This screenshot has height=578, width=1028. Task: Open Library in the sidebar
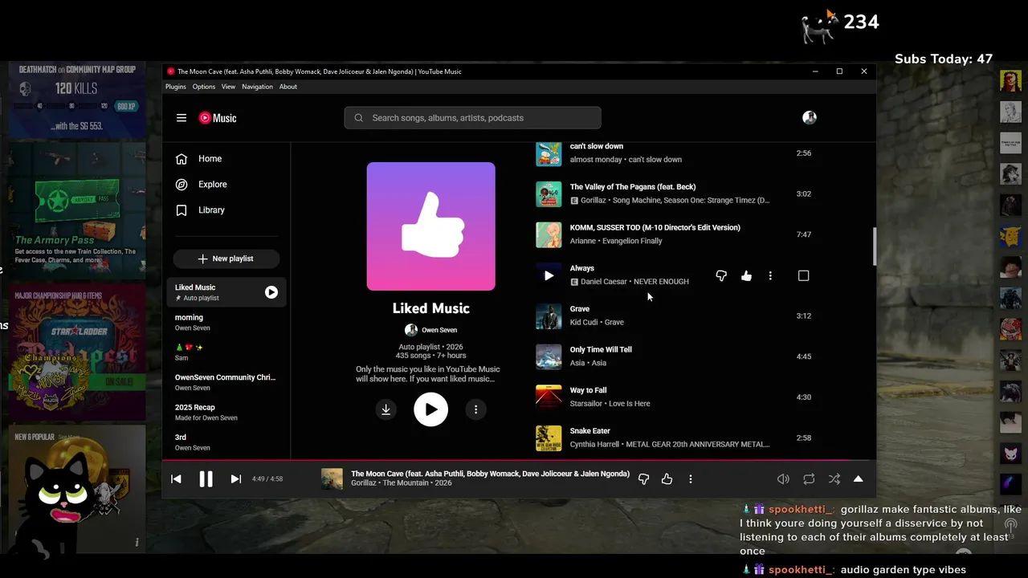tap(226, 210)
